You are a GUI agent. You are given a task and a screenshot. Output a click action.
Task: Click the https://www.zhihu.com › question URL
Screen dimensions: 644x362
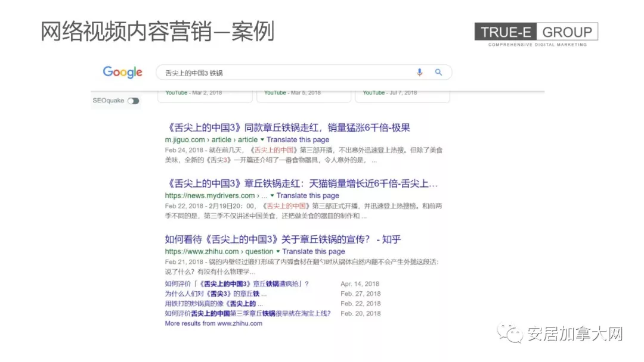219,251
